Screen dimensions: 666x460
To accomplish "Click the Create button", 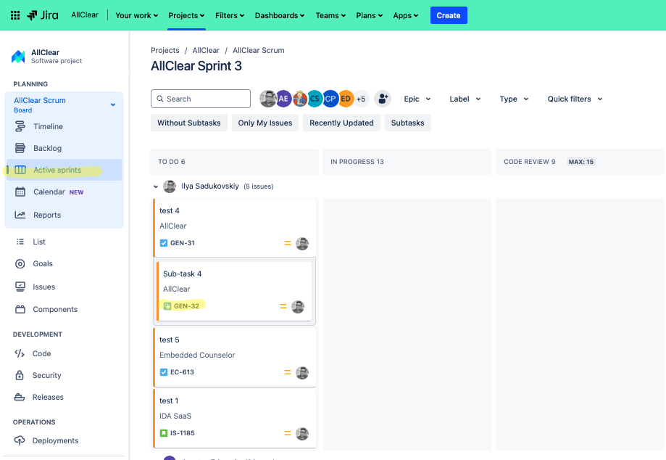I will [449, 15].
